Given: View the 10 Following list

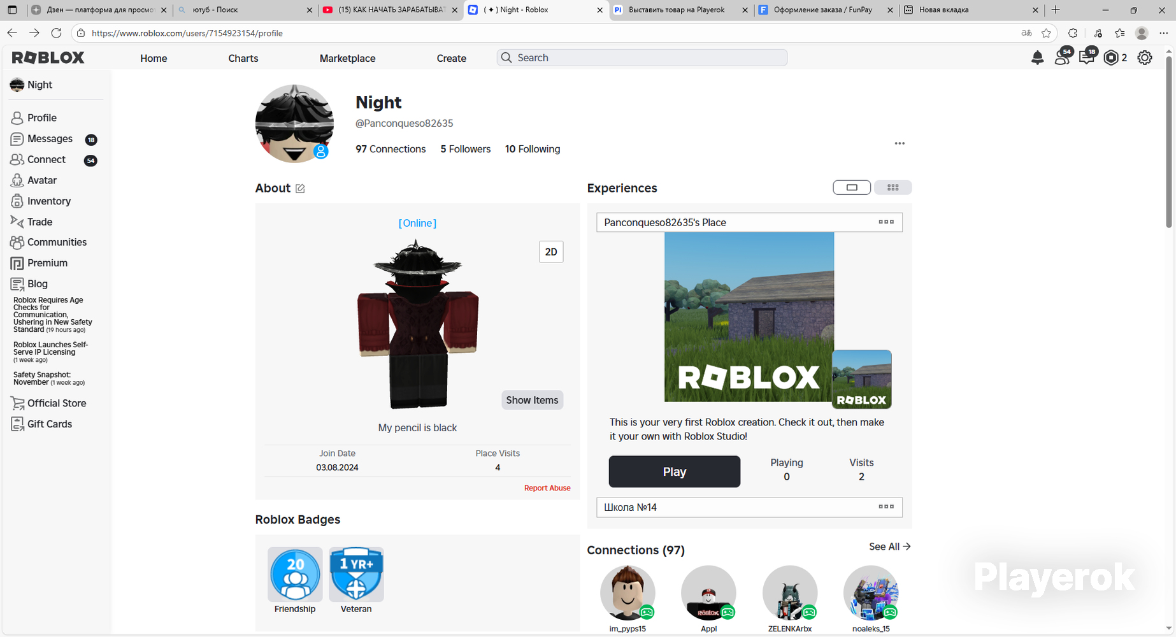Looking at the screenshot, I should (x=533, y=149).
